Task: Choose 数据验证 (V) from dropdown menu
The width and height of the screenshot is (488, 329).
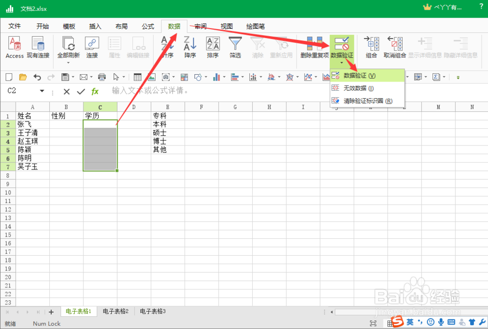Action: point(367,76)
